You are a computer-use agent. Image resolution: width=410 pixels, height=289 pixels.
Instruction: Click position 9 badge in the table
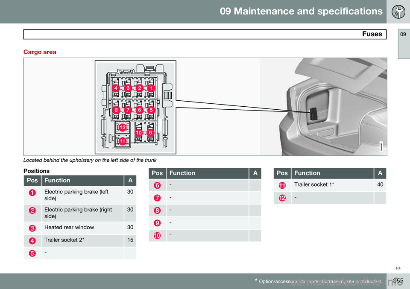[157, 223]
